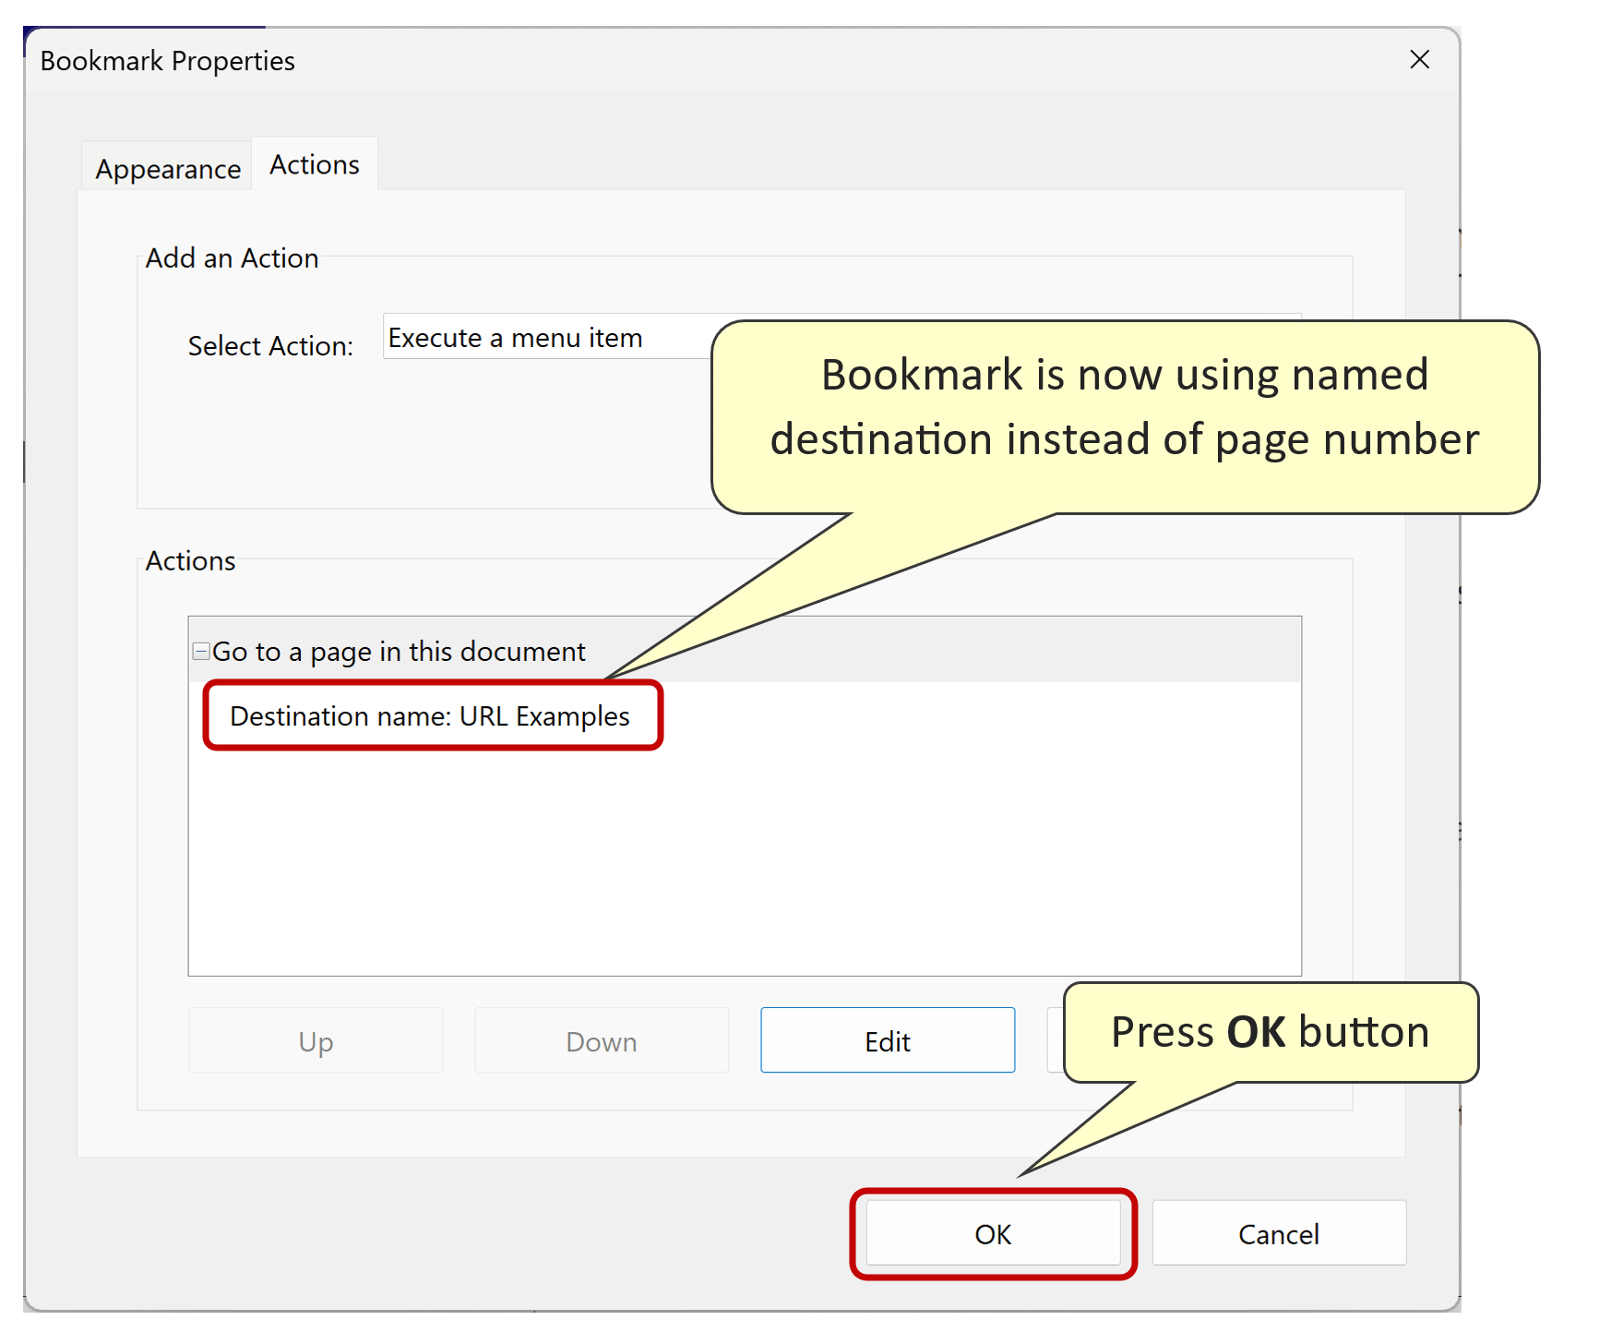Viewport: 1623px width, 1344px height.
Task: Click the Actions group heading above the list
Action: pyautogui.click(x=190, y=561)
